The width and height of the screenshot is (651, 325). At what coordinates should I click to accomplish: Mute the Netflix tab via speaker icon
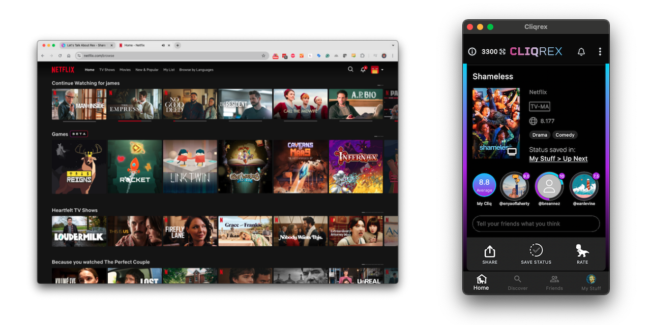(163, 45)
